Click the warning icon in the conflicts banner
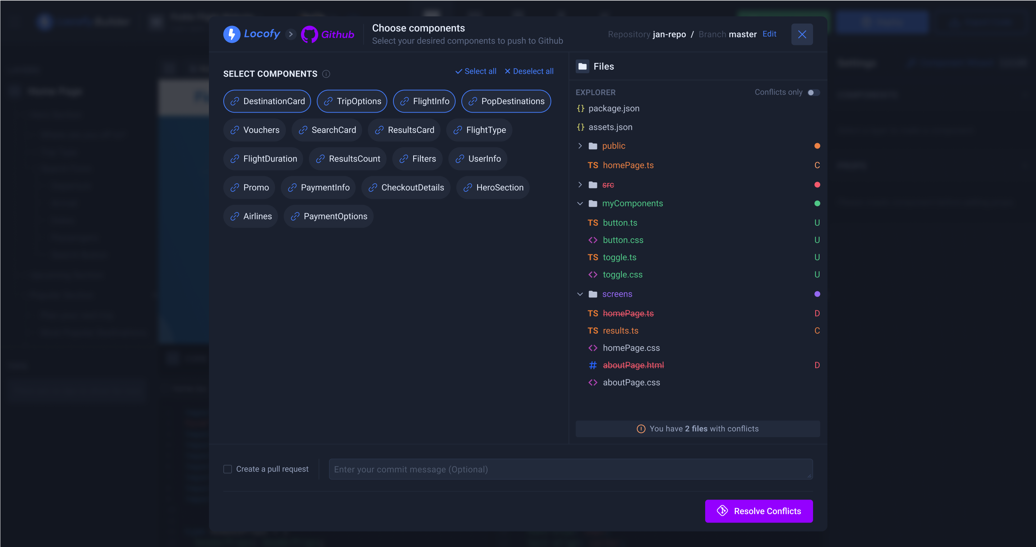 pyautogui.click(x=641, y=429)
